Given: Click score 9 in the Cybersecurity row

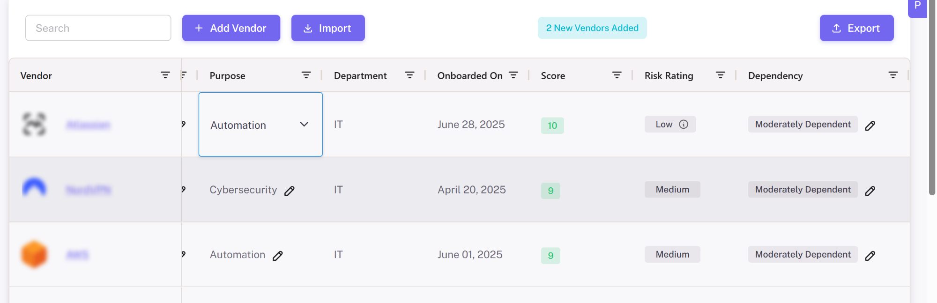Looking at the screenshot, I should pos(550,191).
